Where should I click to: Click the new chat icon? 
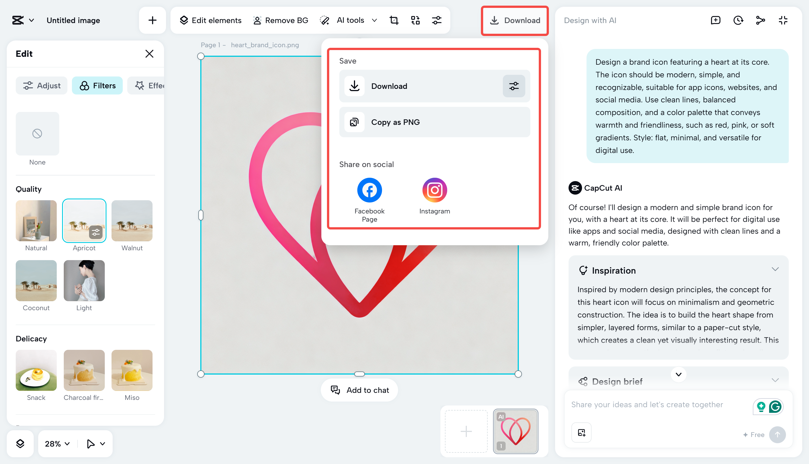click(715, 21)
